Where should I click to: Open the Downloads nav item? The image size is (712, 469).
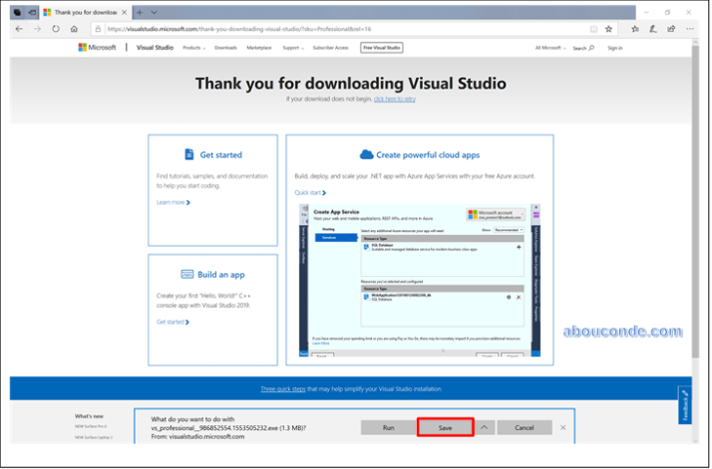point(225,47)
